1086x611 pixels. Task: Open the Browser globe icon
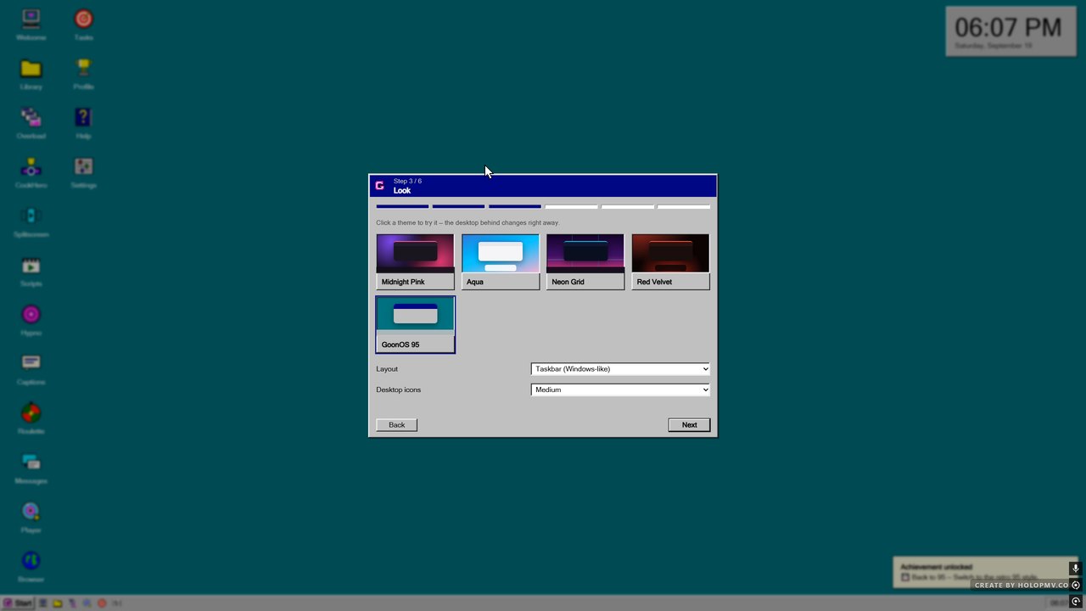click(31, 566)
